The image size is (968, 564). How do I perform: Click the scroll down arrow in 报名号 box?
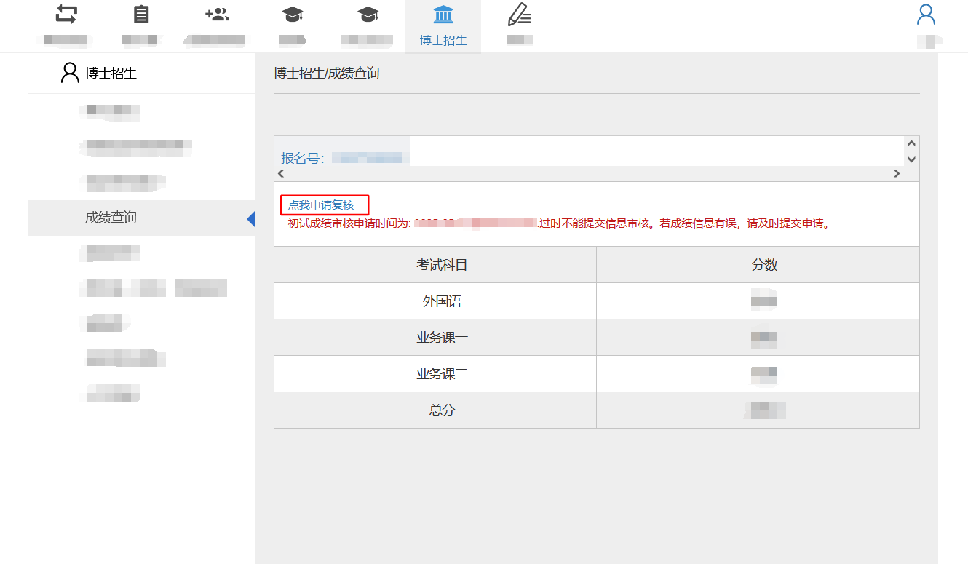tap(911, 159)
